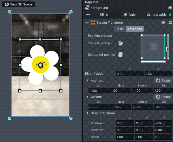Switch to the Basic tab

pos(119,29)
